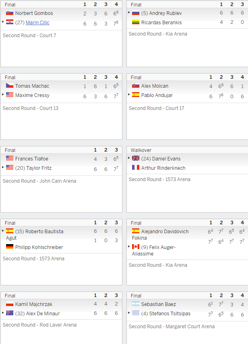Viewport: 248px width, 344px height.
Task: Click the German flag beside Philipp Kohlschreiber
Action: [x=10, y=247]
